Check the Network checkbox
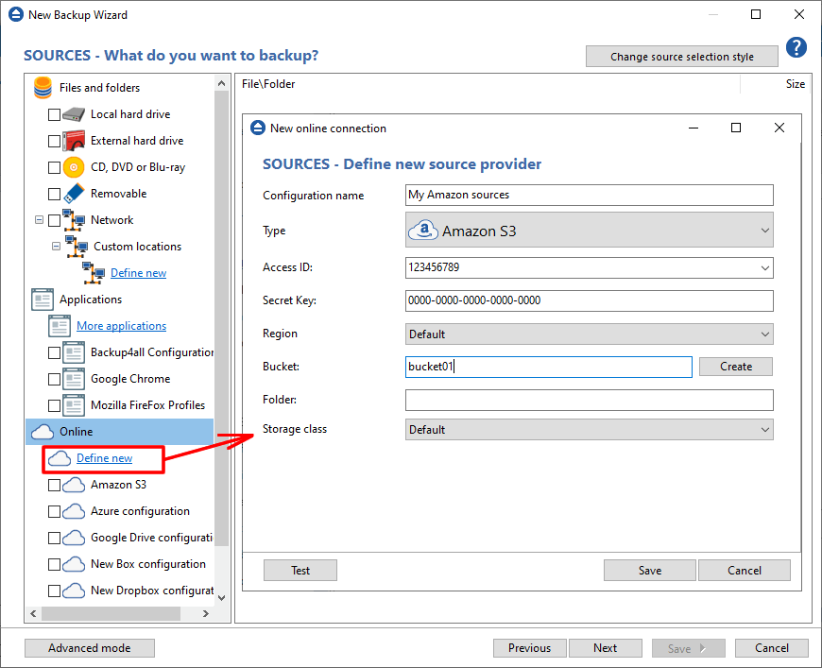 tap(54, 220)
